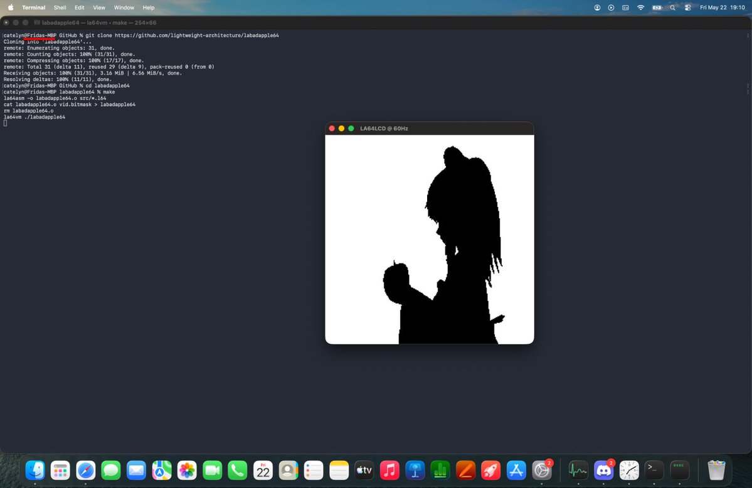Open the Help menu
This screenshot has height=488, width=752.
click(149, 8)
